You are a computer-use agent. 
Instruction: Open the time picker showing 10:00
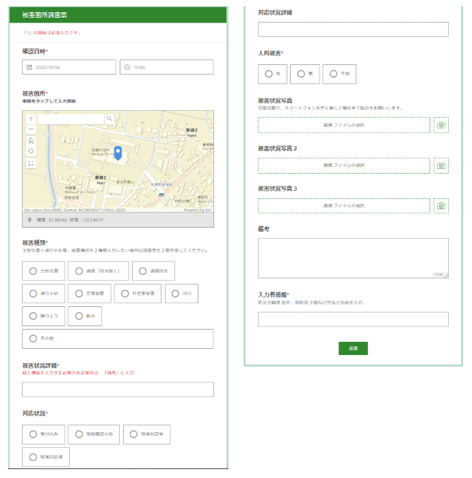pyautogui.click(x=166, y=67)
